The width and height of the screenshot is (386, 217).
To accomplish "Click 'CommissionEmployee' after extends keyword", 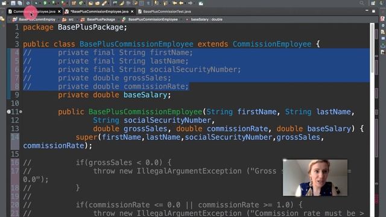I will click(272, 44).
